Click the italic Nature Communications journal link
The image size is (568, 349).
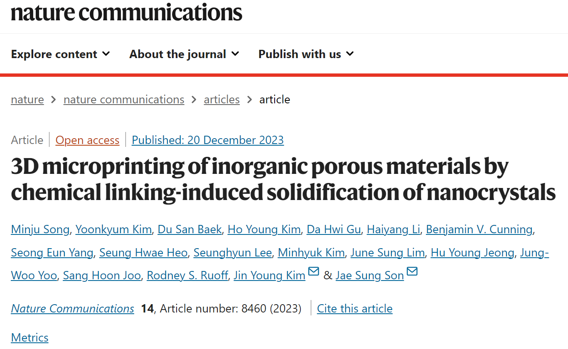click(x=73, y=309)
